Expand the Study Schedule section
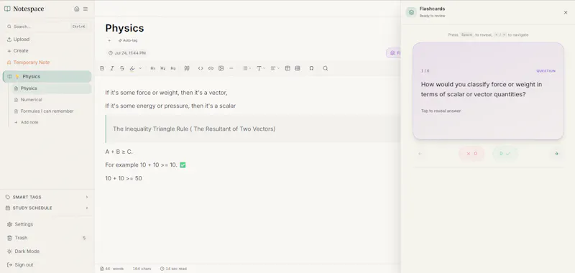 click(47, 208)
